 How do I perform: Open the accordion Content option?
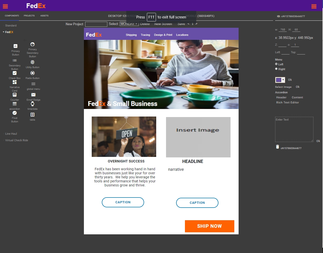point(297,97)
